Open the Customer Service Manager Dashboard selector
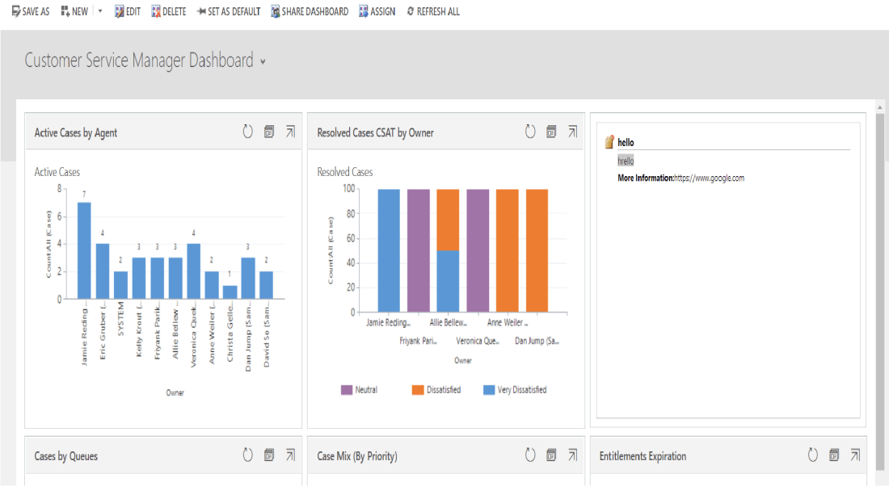 (263, 62)
